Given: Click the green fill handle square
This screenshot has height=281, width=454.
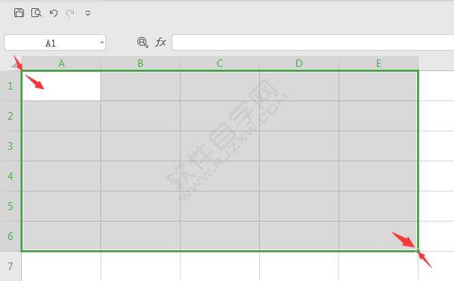Looking at the screenshot, I should coord(418,251).
